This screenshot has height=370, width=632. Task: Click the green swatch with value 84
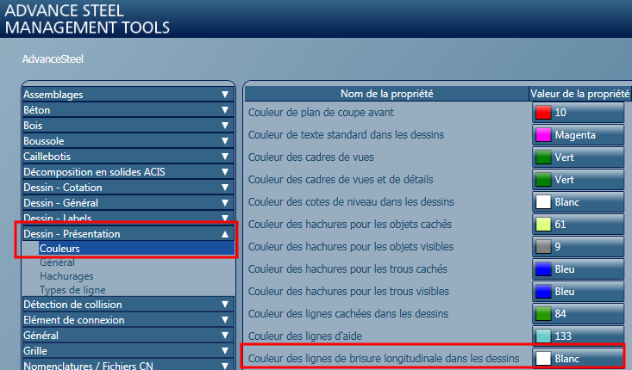(543, 314)
